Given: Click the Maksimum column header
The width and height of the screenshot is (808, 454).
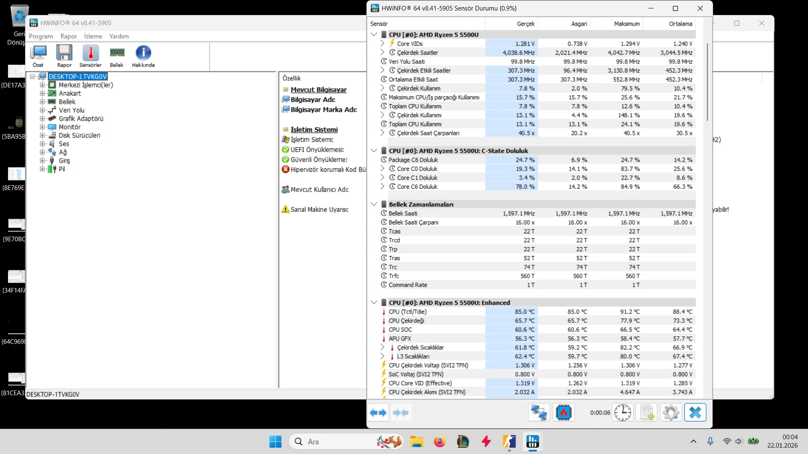Looking at the screenshot, I should click(x=626, y=24).
